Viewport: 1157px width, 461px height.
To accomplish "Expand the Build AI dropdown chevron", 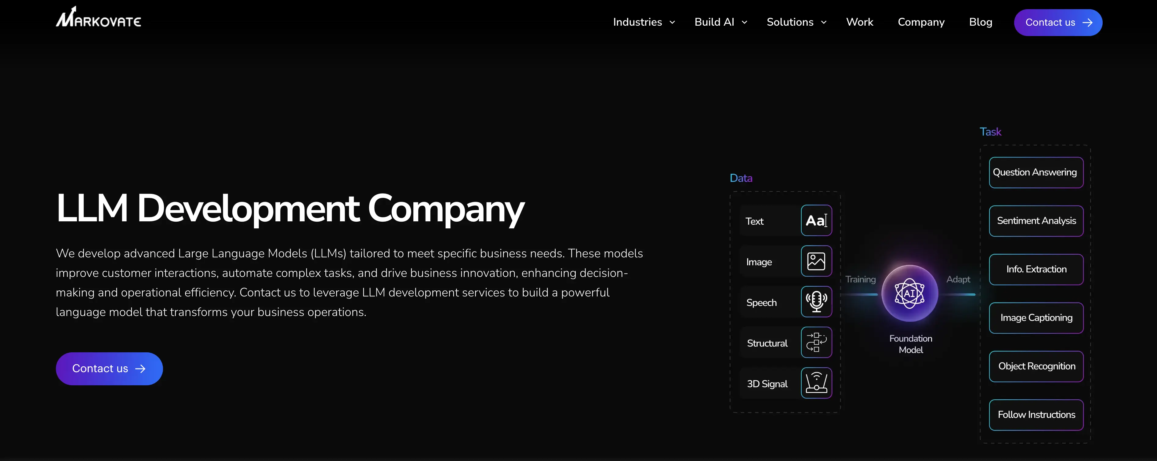I will coord(744,23).
